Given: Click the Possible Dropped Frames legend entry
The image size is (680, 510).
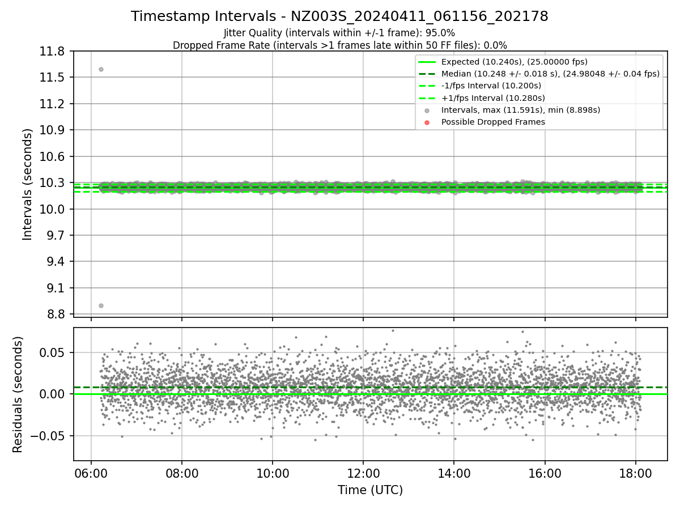Looking at the screenshot, I should coord(493,122).
